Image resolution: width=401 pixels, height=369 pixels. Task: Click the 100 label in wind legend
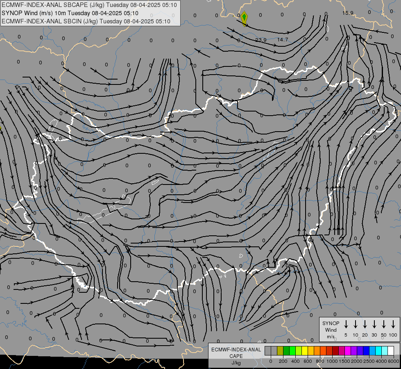393,335
